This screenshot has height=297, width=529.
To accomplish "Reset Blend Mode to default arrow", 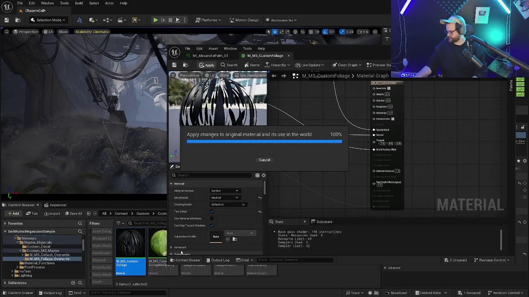I will 260,198.
